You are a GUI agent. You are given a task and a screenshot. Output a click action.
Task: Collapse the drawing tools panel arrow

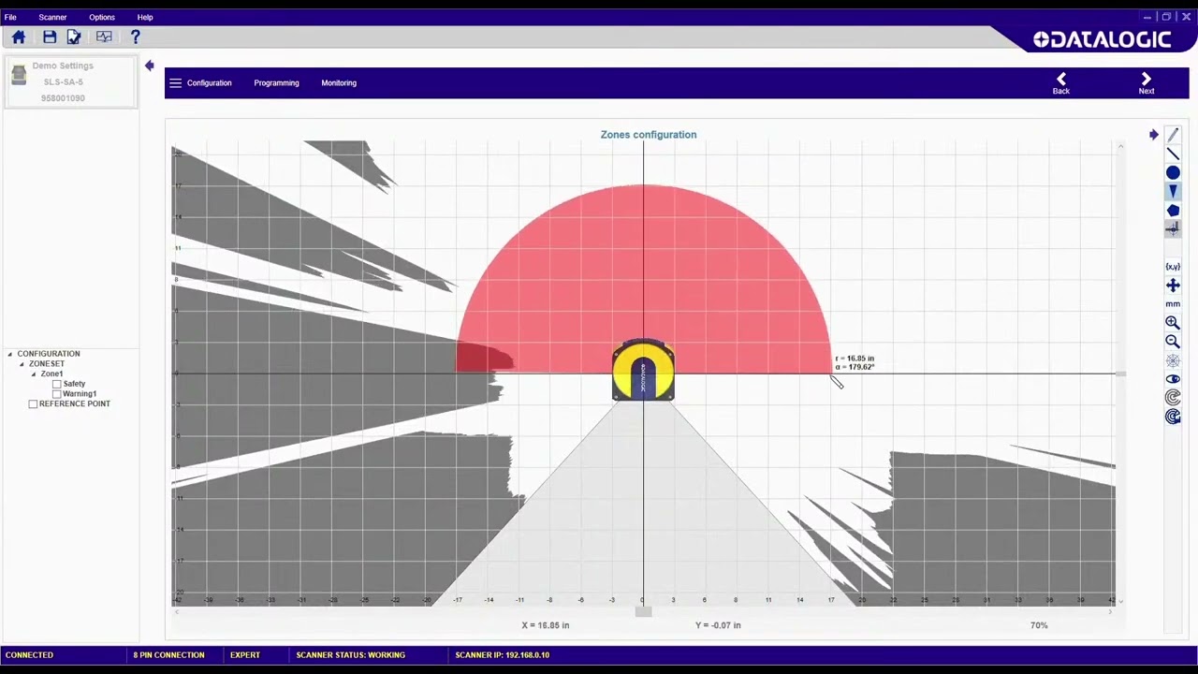(x=1153, y=135)
